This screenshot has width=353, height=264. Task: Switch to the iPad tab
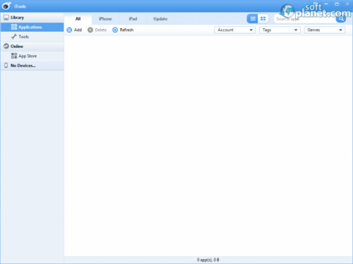(133, 19)
